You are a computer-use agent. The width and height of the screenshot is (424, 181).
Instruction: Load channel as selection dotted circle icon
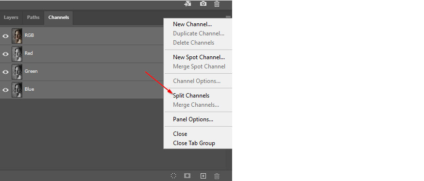point(173,176)
